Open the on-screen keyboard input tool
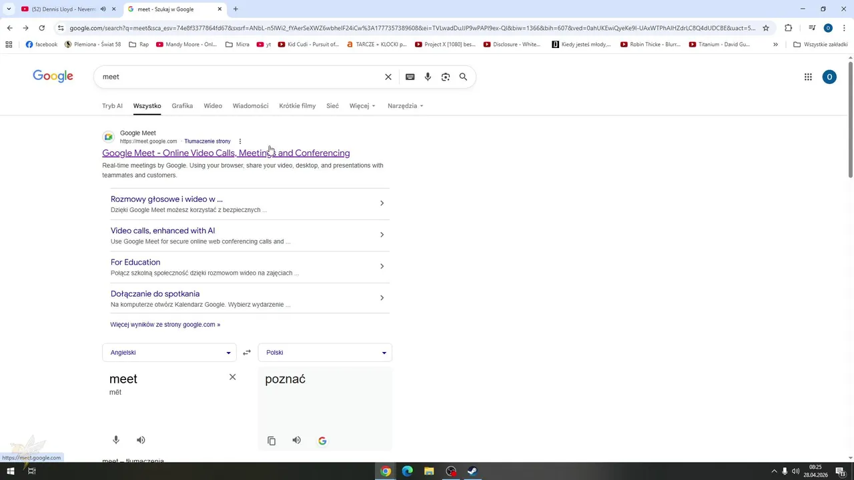This screenshot has height=480, width=854. point(410,77)
